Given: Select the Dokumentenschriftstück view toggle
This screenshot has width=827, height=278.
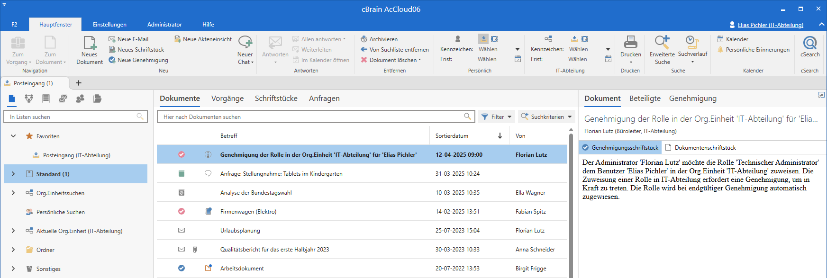Looking at the screenshot, I should click(x=700, y=147).
